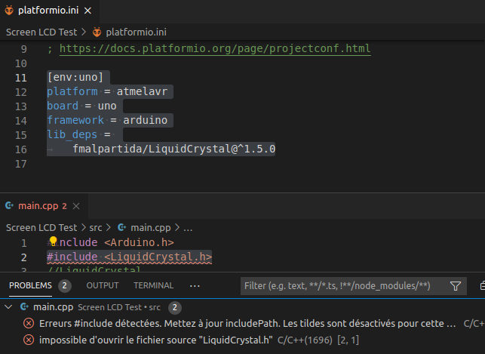The width and height of the screenshot is (485, 354).
Task: Click error icon beside 'Erreurs #include détectées'
Action: (x=29, y=324)
